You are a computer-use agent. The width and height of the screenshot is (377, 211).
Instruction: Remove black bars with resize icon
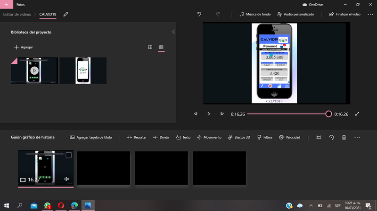319,137
